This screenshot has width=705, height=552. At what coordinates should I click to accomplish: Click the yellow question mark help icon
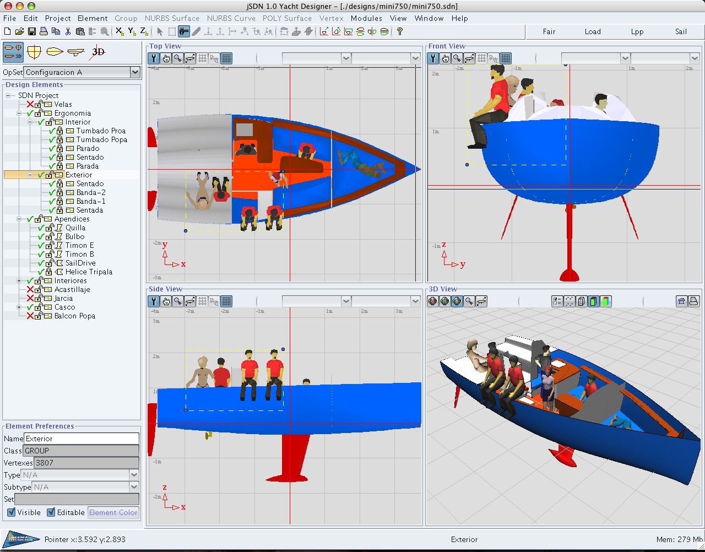400,31
